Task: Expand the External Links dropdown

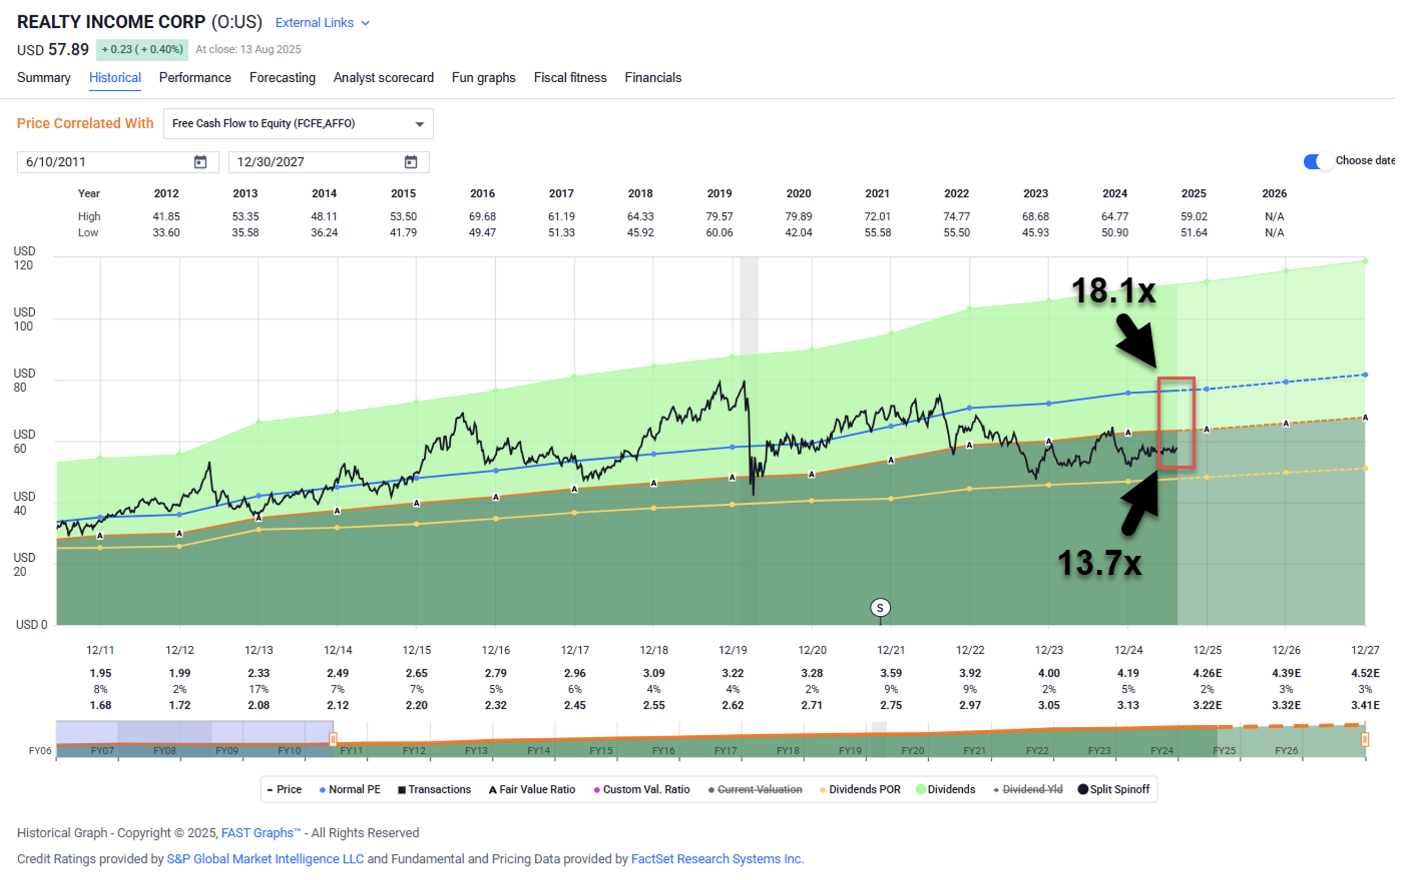Action: point(322,23)
